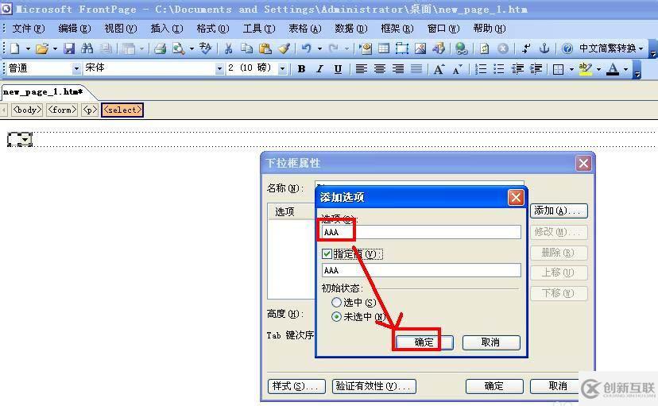Open the highlight color dropdown arrow
The width and height of the screenshot is (658, 406).
pyautogui.click(x=598, y=69)
